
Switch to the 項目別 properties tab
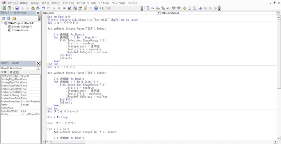tap(14, 72)
